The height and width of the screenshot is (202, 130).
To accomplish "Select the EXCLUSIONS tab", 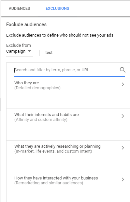I will [x=57, y=8].
